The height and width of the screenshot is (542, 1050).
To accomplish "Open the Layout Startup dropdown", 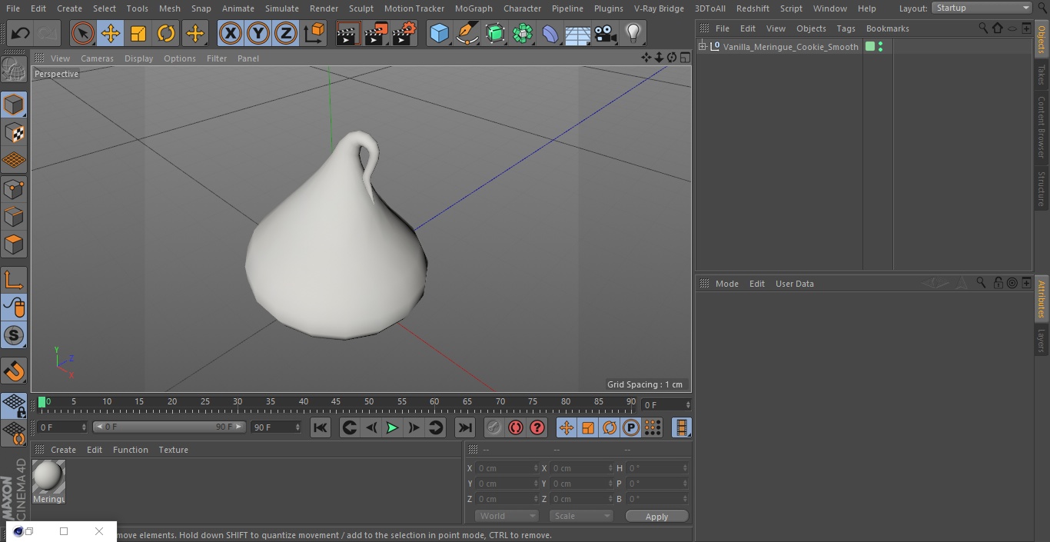I will (x=982, y=8).
